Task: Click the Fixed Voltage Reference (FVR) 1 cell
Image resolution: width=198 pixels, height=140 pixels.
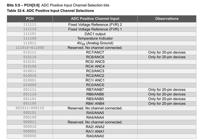Action: click(95, 29)
